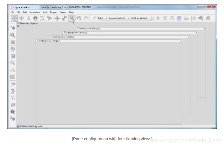This screenshot has height=146, width=224.
Task: Click the redo arrow icon
Action: tap(86, 18)
